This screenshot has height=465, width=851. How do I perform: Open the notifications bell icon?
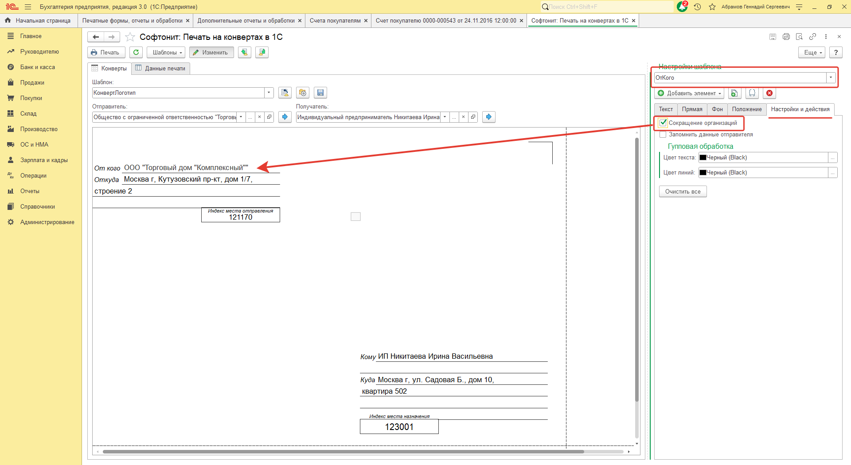682,7
